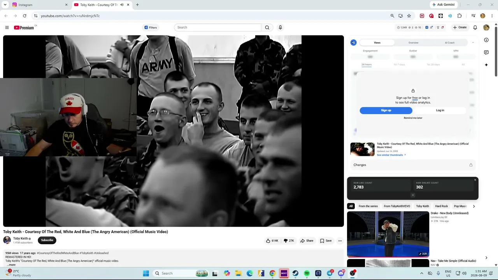Image resolution: width=498 pixels, height=280 pixels.
Task: Open the Filters button beside the search box
Action: [151, 27]
